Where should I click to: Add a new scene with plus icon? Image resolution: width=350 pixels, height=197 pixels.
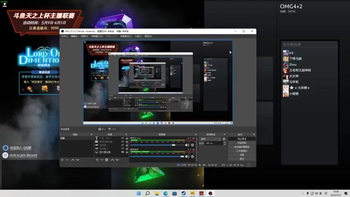click(62, 160)
